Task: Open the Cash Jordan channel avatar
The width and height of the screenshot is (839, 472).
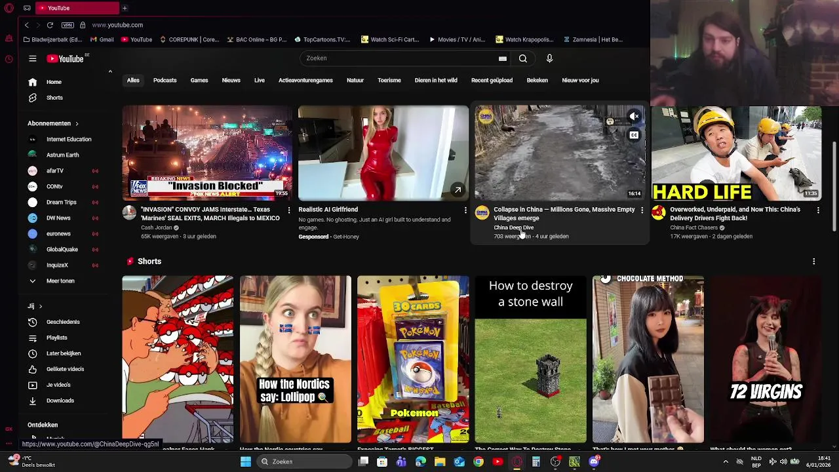Action: click(x=129, y=212)
